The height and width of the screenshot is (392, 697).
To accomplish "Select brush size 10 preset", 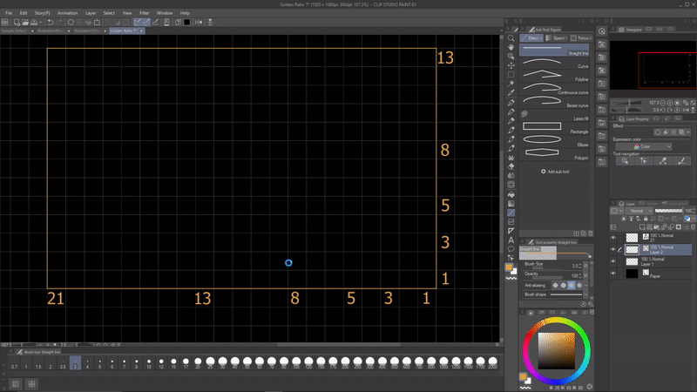I will tap(149, 362).
